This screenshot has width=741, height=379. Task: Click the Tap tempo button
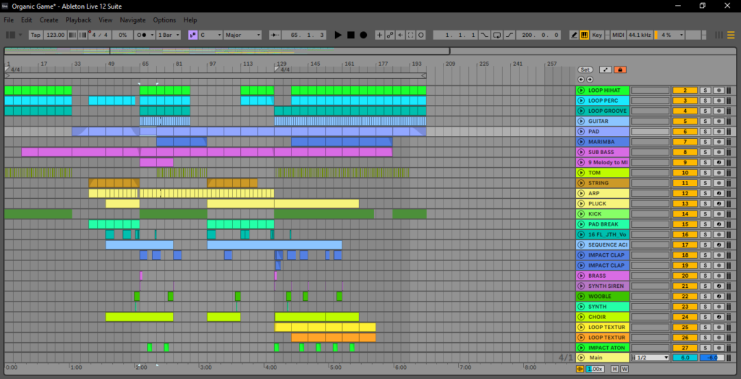35,35
